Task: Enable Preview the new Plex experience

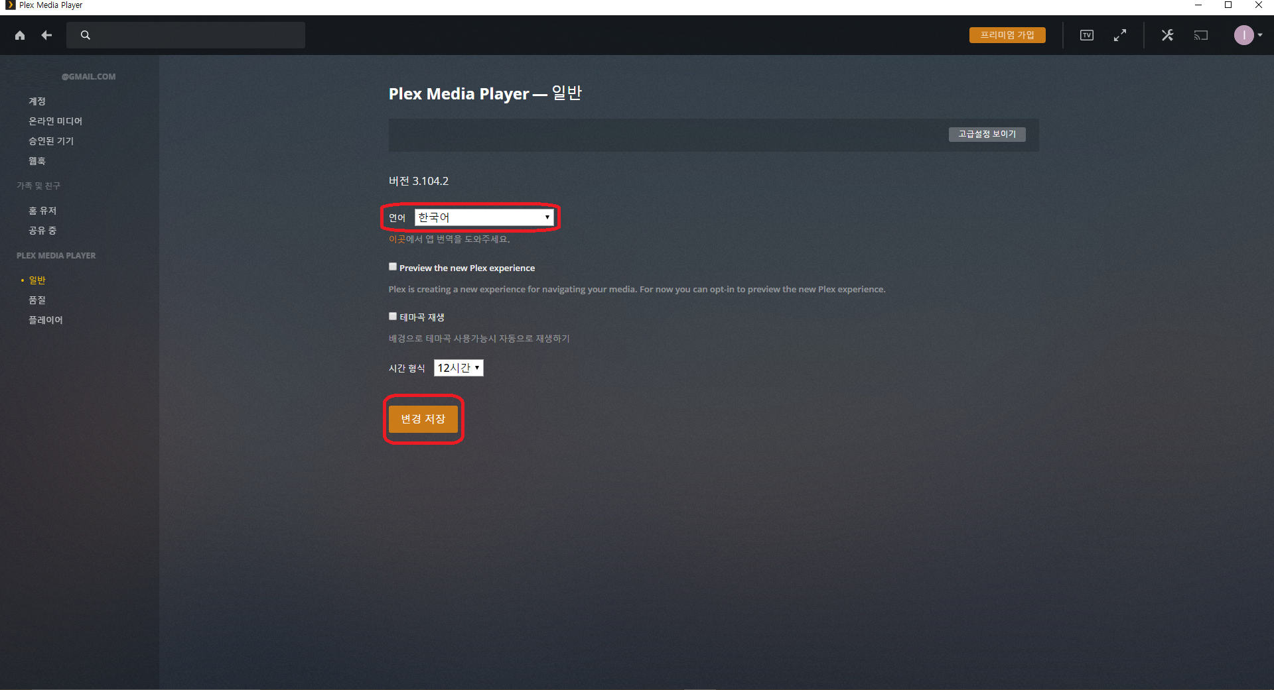Action: (393, 266)
